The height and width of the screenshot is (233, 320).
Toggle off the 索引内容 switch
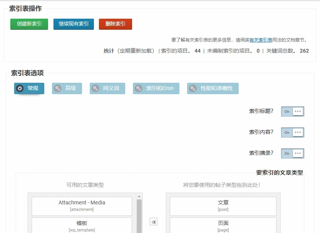coord(287,132)
